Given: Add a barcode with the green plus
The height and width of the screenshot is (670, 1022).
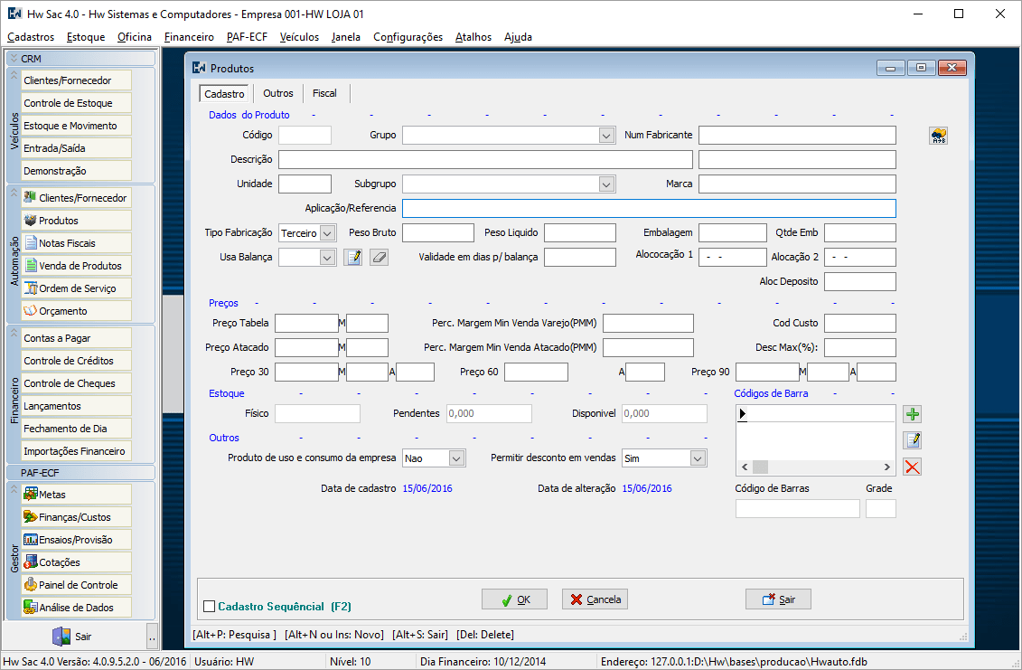Looking at the screenshot, I should [x=913, y=414].
